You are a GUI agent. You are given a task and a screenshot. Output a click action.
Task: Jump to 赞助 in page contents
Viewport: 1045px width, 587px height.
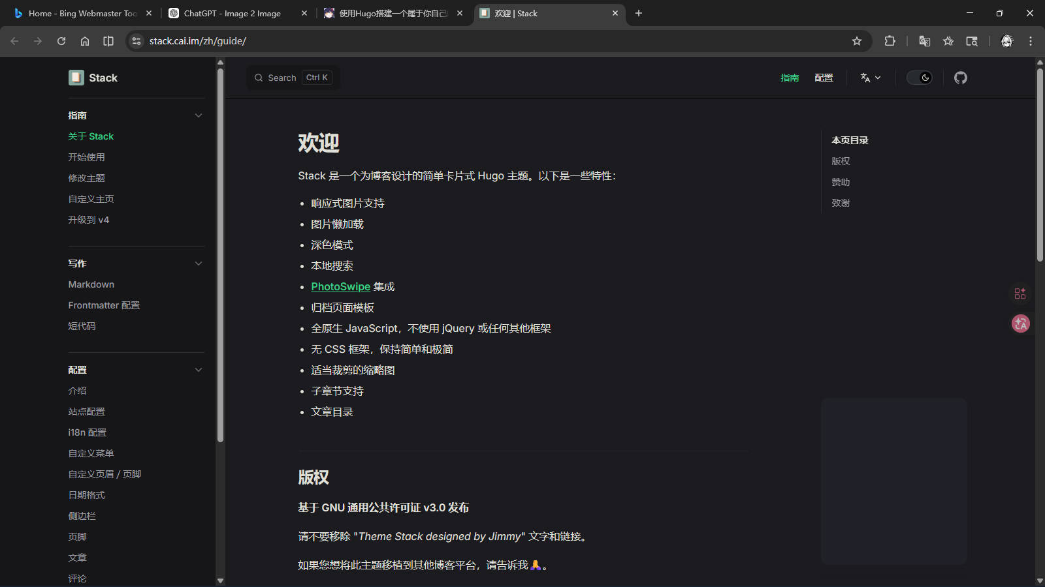tap(841, 182)
